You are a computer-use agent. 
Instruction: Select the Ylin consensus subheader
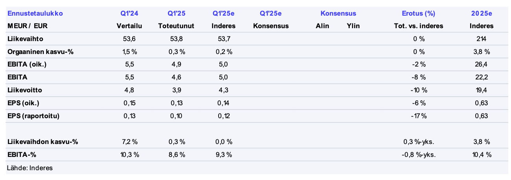pyautogui.click(x=353, y=26)
